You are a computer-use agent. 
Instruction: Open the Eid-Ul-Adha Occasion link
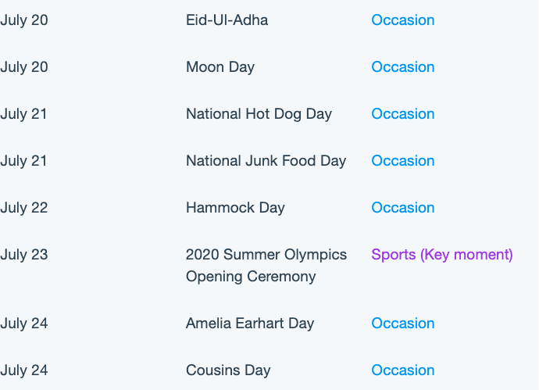(x=403, y=20)
